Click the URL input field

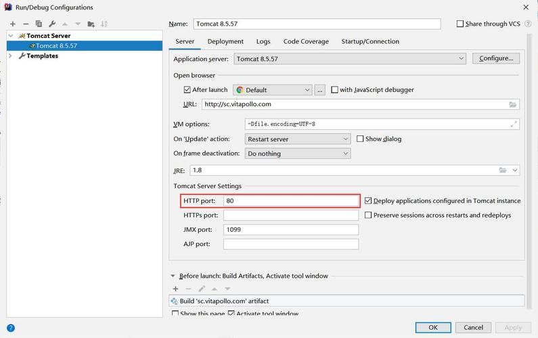click(x=361, y=104)
